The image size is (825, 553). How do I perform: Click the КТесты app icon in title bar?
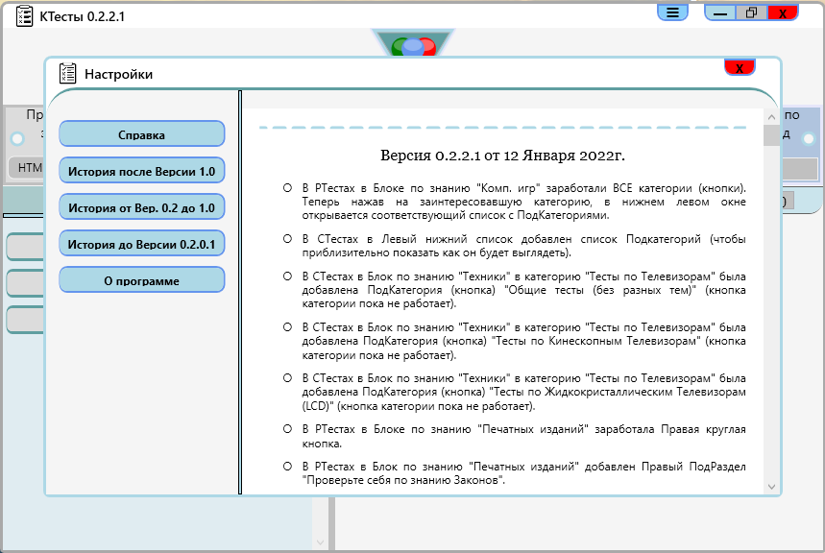(x=24, y=15)
